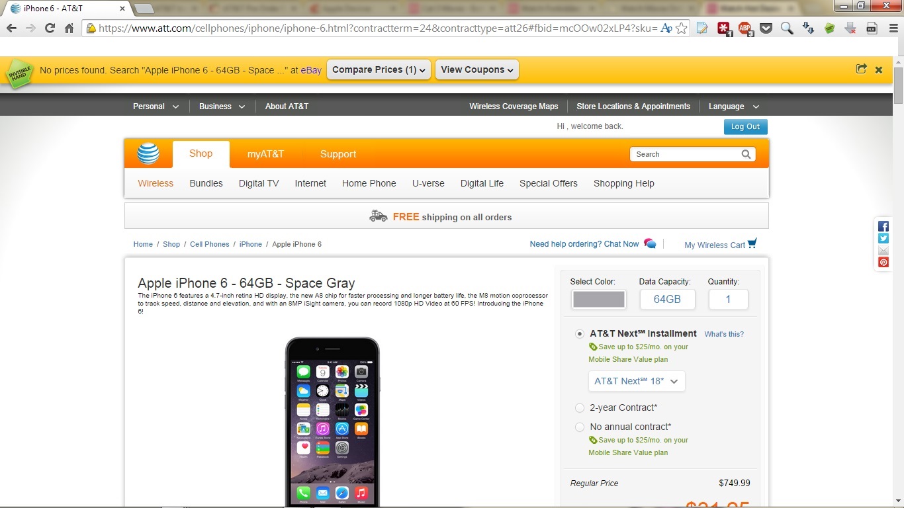Image resolution: width=904 pixels, height=508 pixels.
Task: Share the page on Twitter
Action: [x=883, y=238]
